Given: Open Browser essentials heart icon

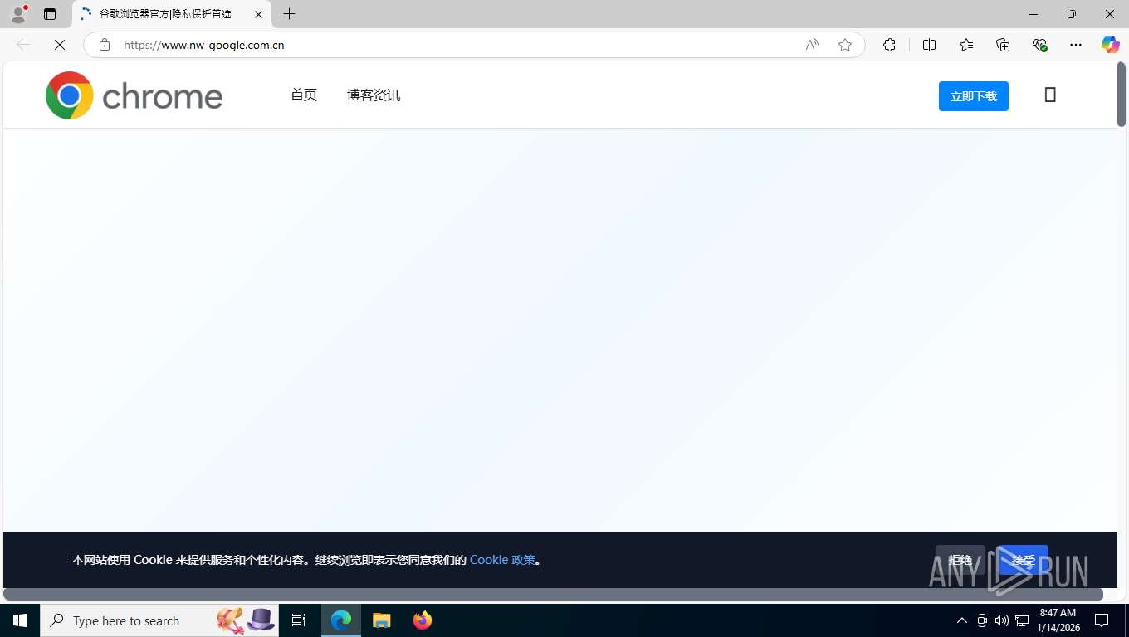Looking at the screenshot, I should click(x=1039, y=45).
